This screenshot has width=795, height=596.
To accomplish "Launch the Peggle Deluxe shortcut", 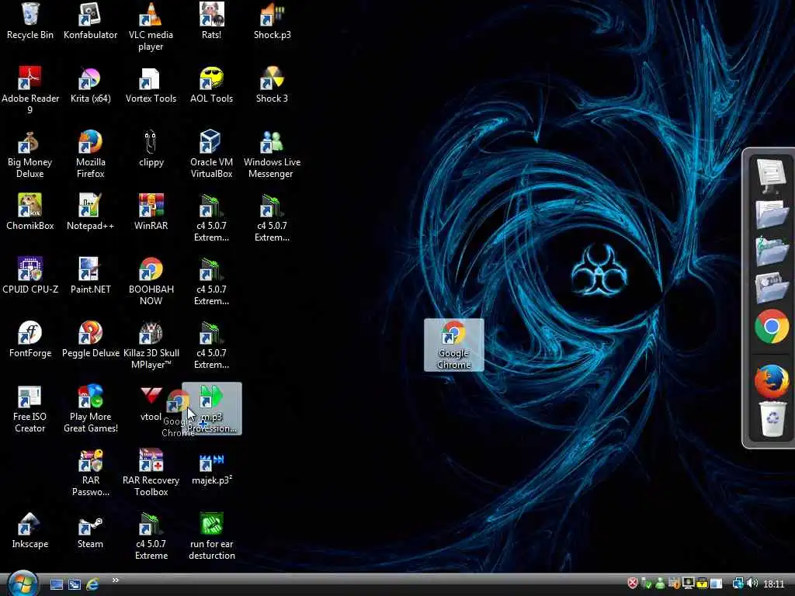I will [x=90, y=340].
